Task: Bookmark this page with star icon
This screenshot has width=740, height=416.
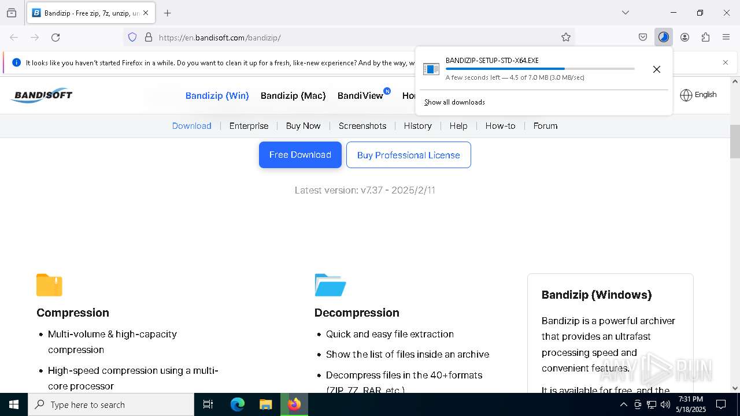Action: coord(566,38)
